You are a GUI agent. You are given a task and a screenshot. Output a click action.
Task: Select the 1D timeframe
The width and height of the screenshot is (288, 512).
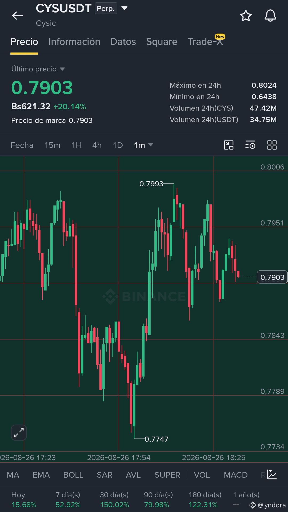118,145
